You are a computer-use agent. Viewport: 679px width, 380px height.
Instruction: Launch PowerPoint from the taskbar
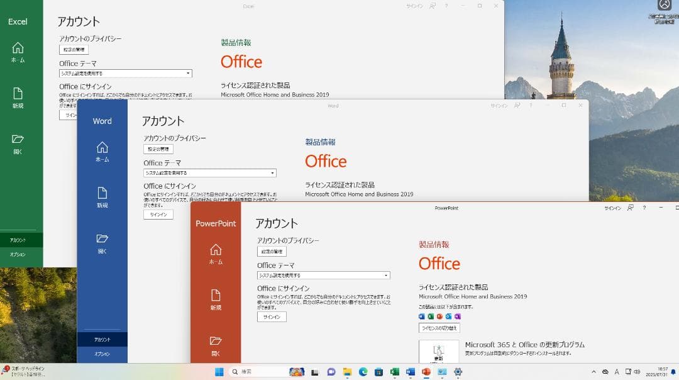point(425,373)
